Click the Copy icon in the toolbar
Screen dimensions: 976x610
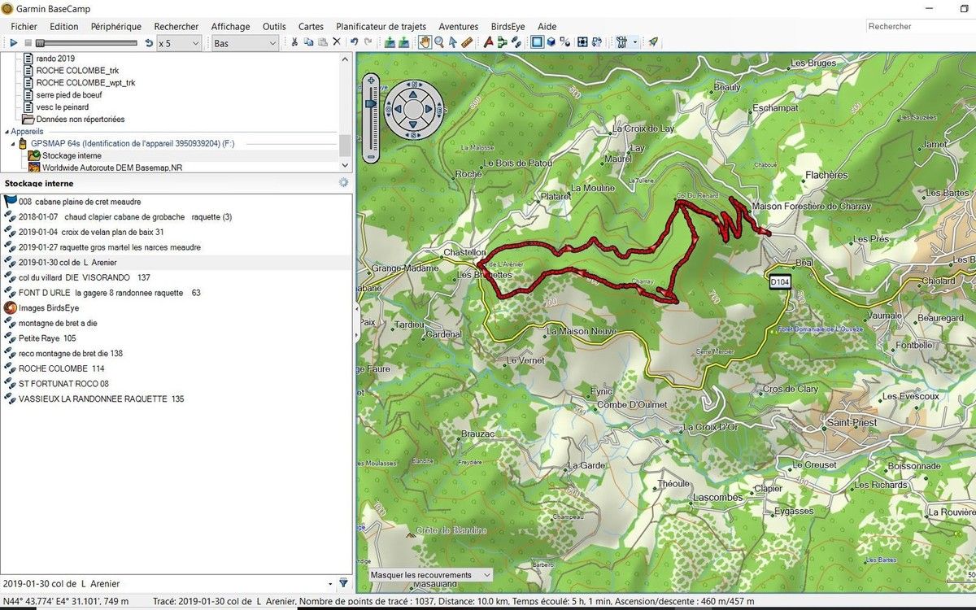tap(308, 42)
